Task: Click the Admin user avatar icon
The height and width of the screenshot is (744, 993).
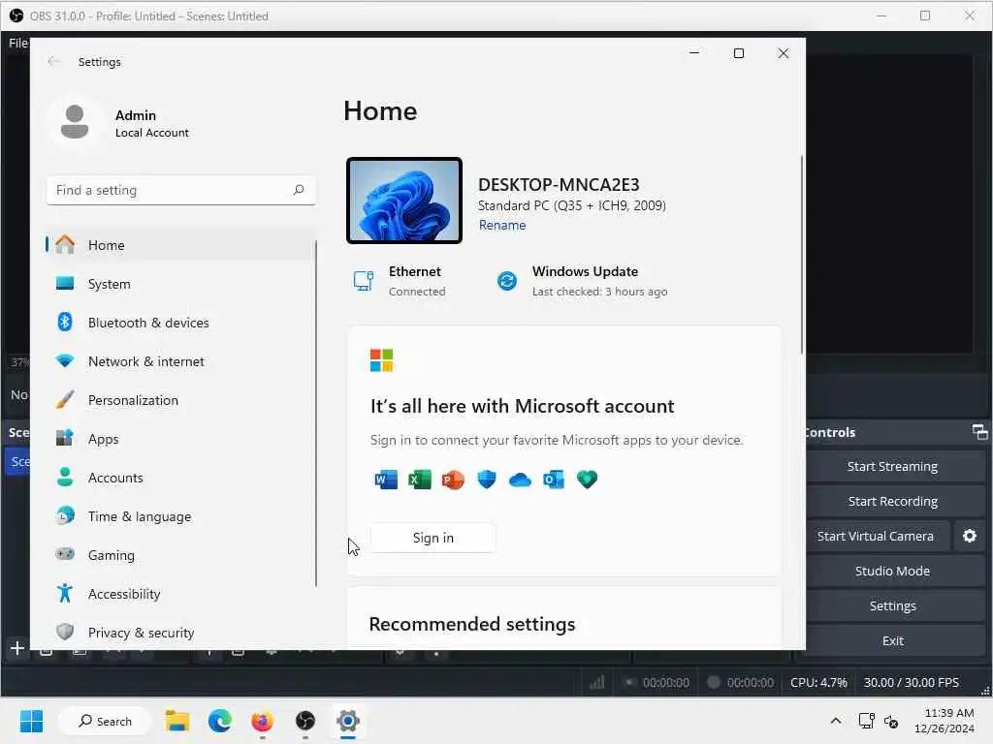Action: coord(75,122)
